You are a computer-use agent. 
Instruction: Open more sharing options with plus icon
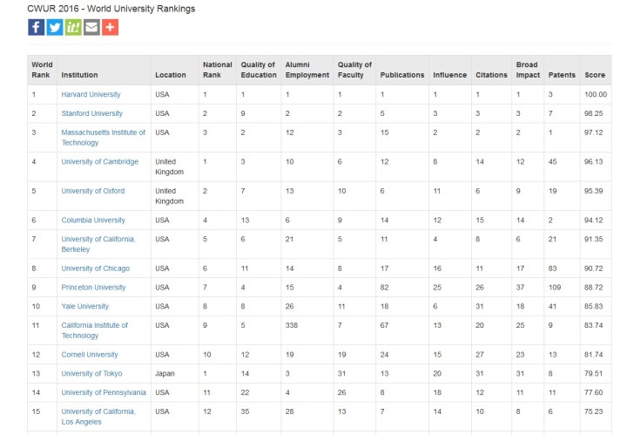click(x=111, y=27)
